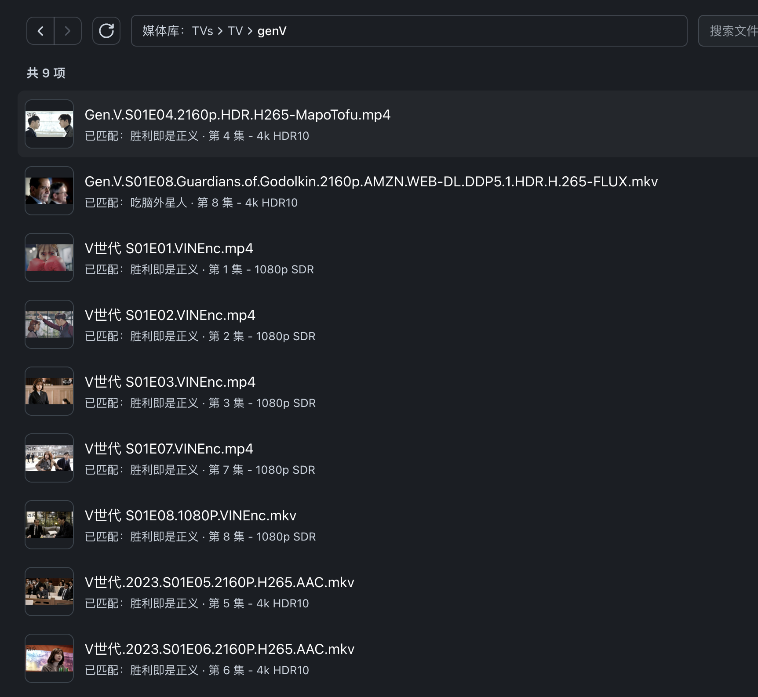The width and height of the screenshot is (758, 697).
Task: Open TV in the breadcrumb path
Action: tap(235, 31)
